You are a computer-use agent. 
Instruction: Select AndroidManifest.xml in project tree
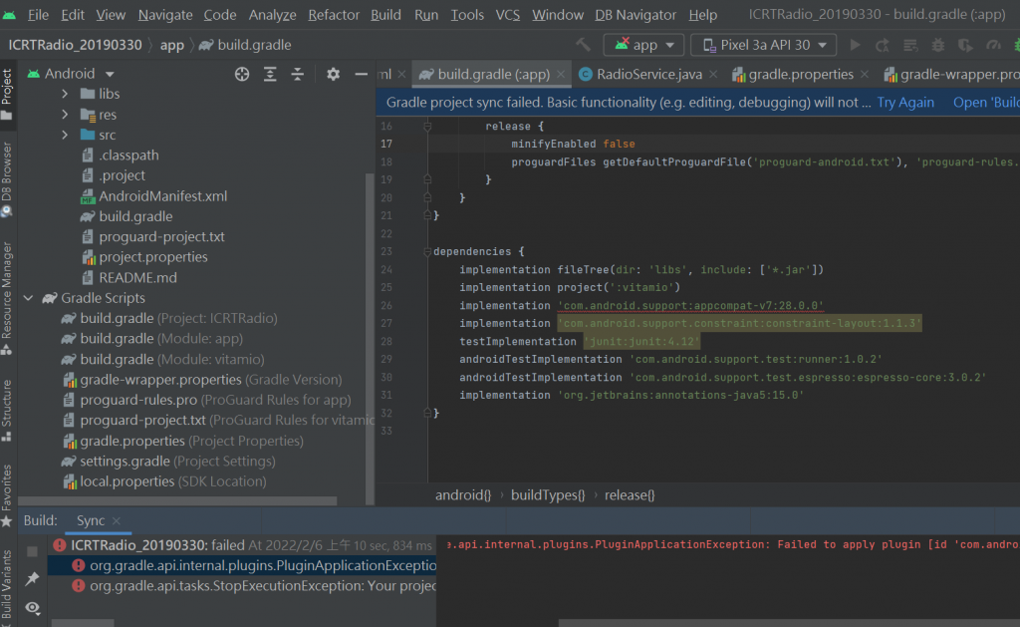pos(162,196)
